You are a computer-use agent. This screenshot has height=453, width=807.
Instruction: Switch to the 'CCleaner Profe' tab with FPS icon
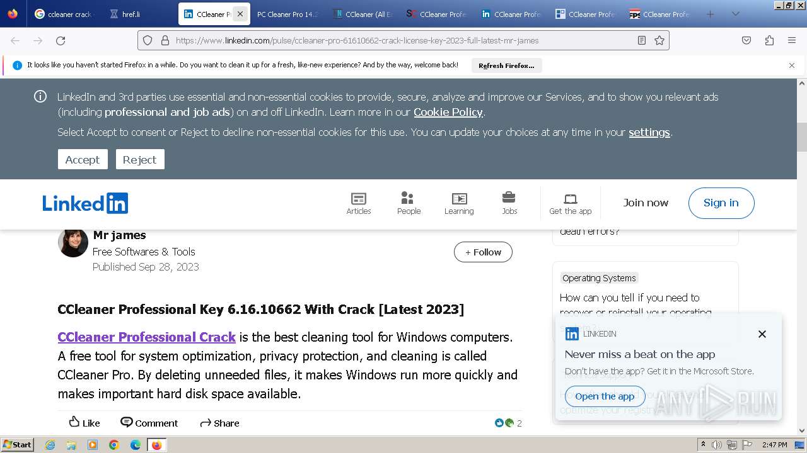659,14
